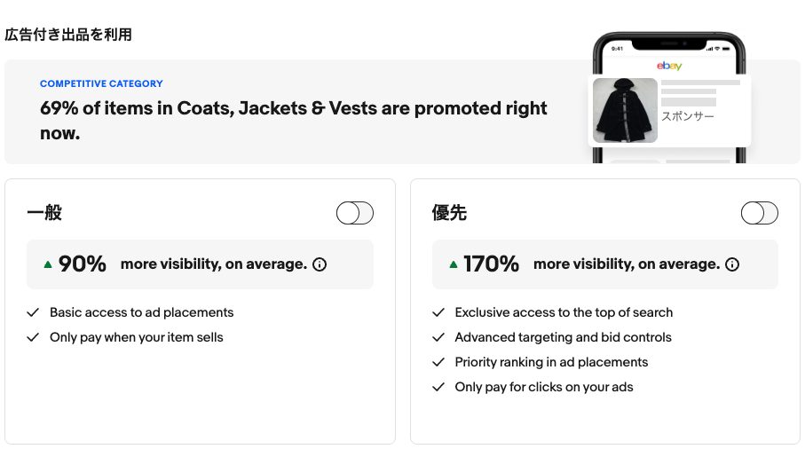This screenshot has height=449, width=805.
Task: Open info icon beside 170% visibility
Action: (x=732, y=264)
